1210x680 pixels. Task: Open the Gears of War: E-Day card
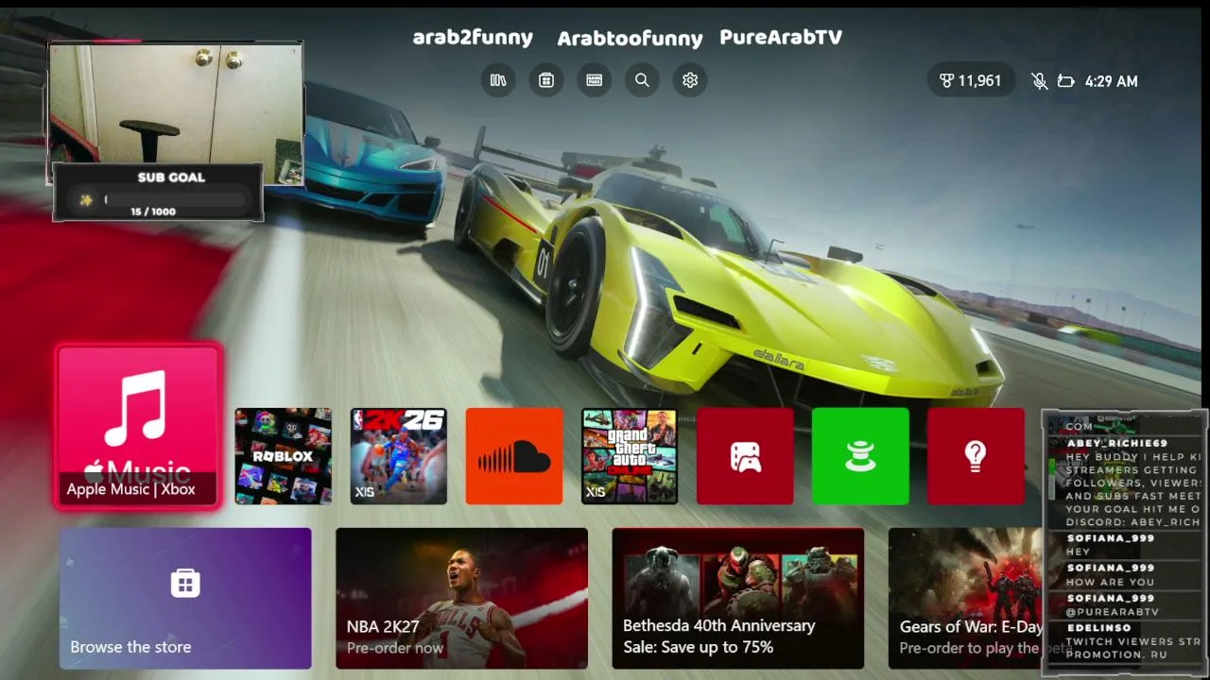pos(965,599)
